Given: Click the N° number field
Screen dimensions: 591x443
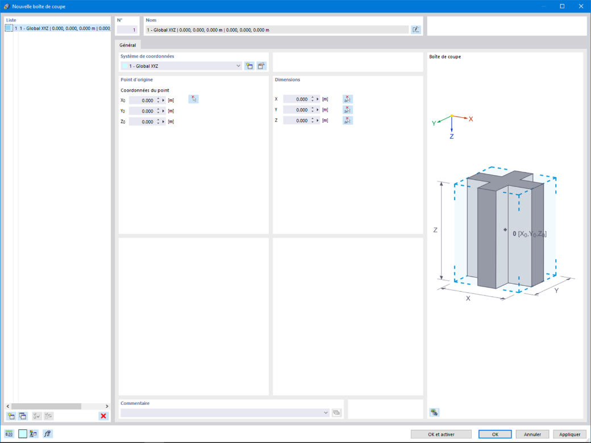Looking at the screenshot, I should pos(127,30).
